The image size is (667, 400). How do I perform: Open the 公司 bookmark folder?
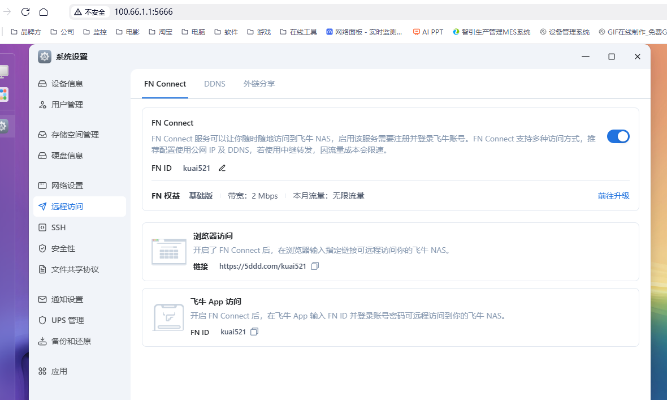pos(62,32)
